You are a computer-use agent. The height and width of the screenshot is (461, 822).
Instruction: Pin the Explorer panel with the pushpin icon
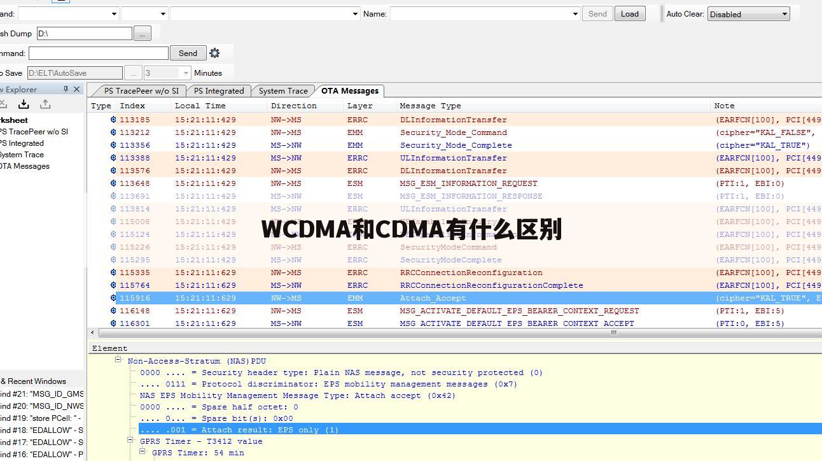(66, 89)
